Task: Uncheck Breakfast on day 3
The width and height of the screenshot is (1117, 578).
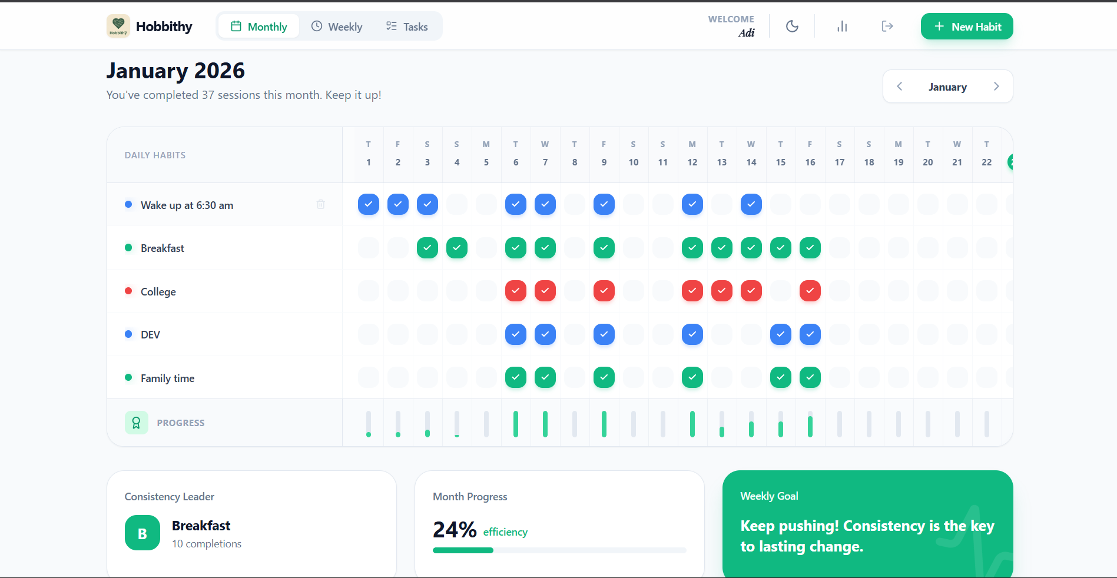Action: (x=427, y=248)
